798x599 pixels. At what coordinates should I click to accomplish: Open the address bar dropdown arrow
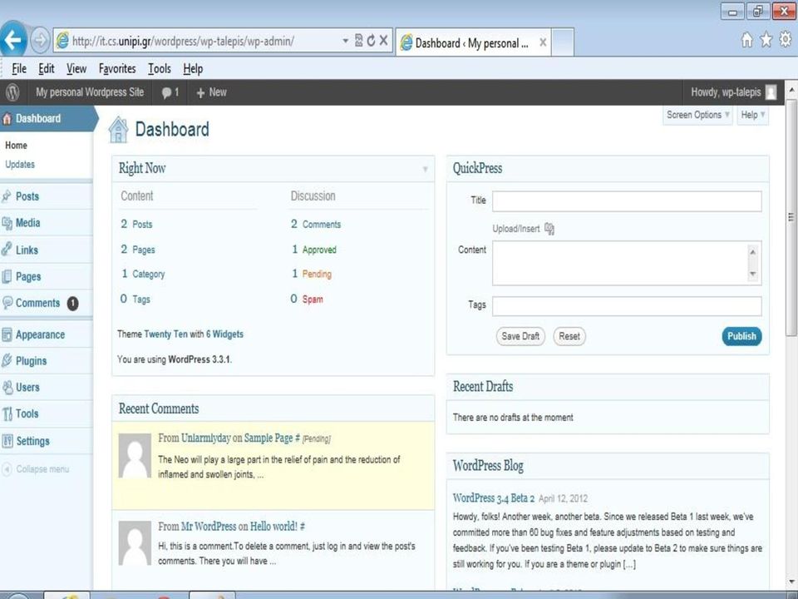(x=345, y=41)
